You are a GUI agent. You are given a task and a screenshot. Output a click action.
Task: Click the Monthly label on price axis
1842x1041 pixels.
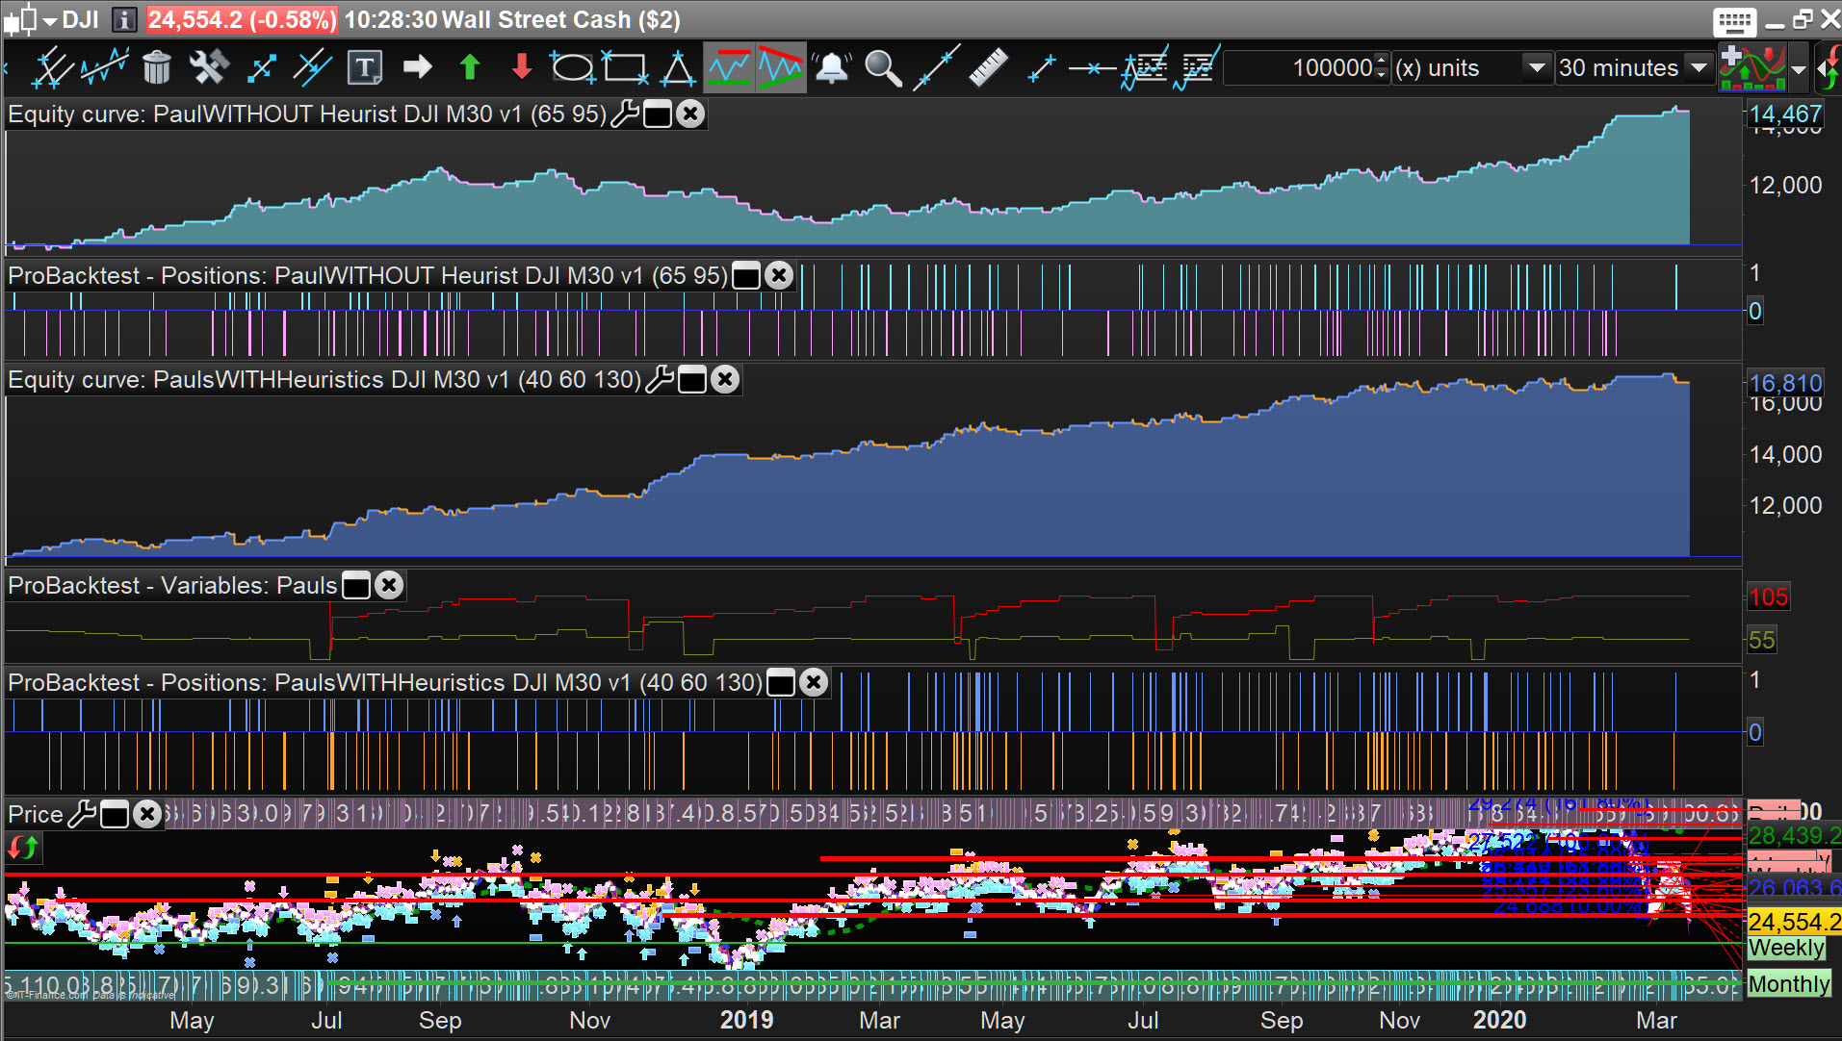[1789, 983]
